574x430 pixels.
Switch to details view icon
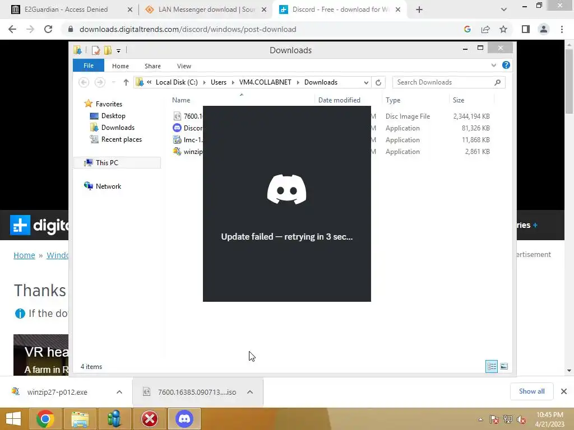click(x=491, y=366)
